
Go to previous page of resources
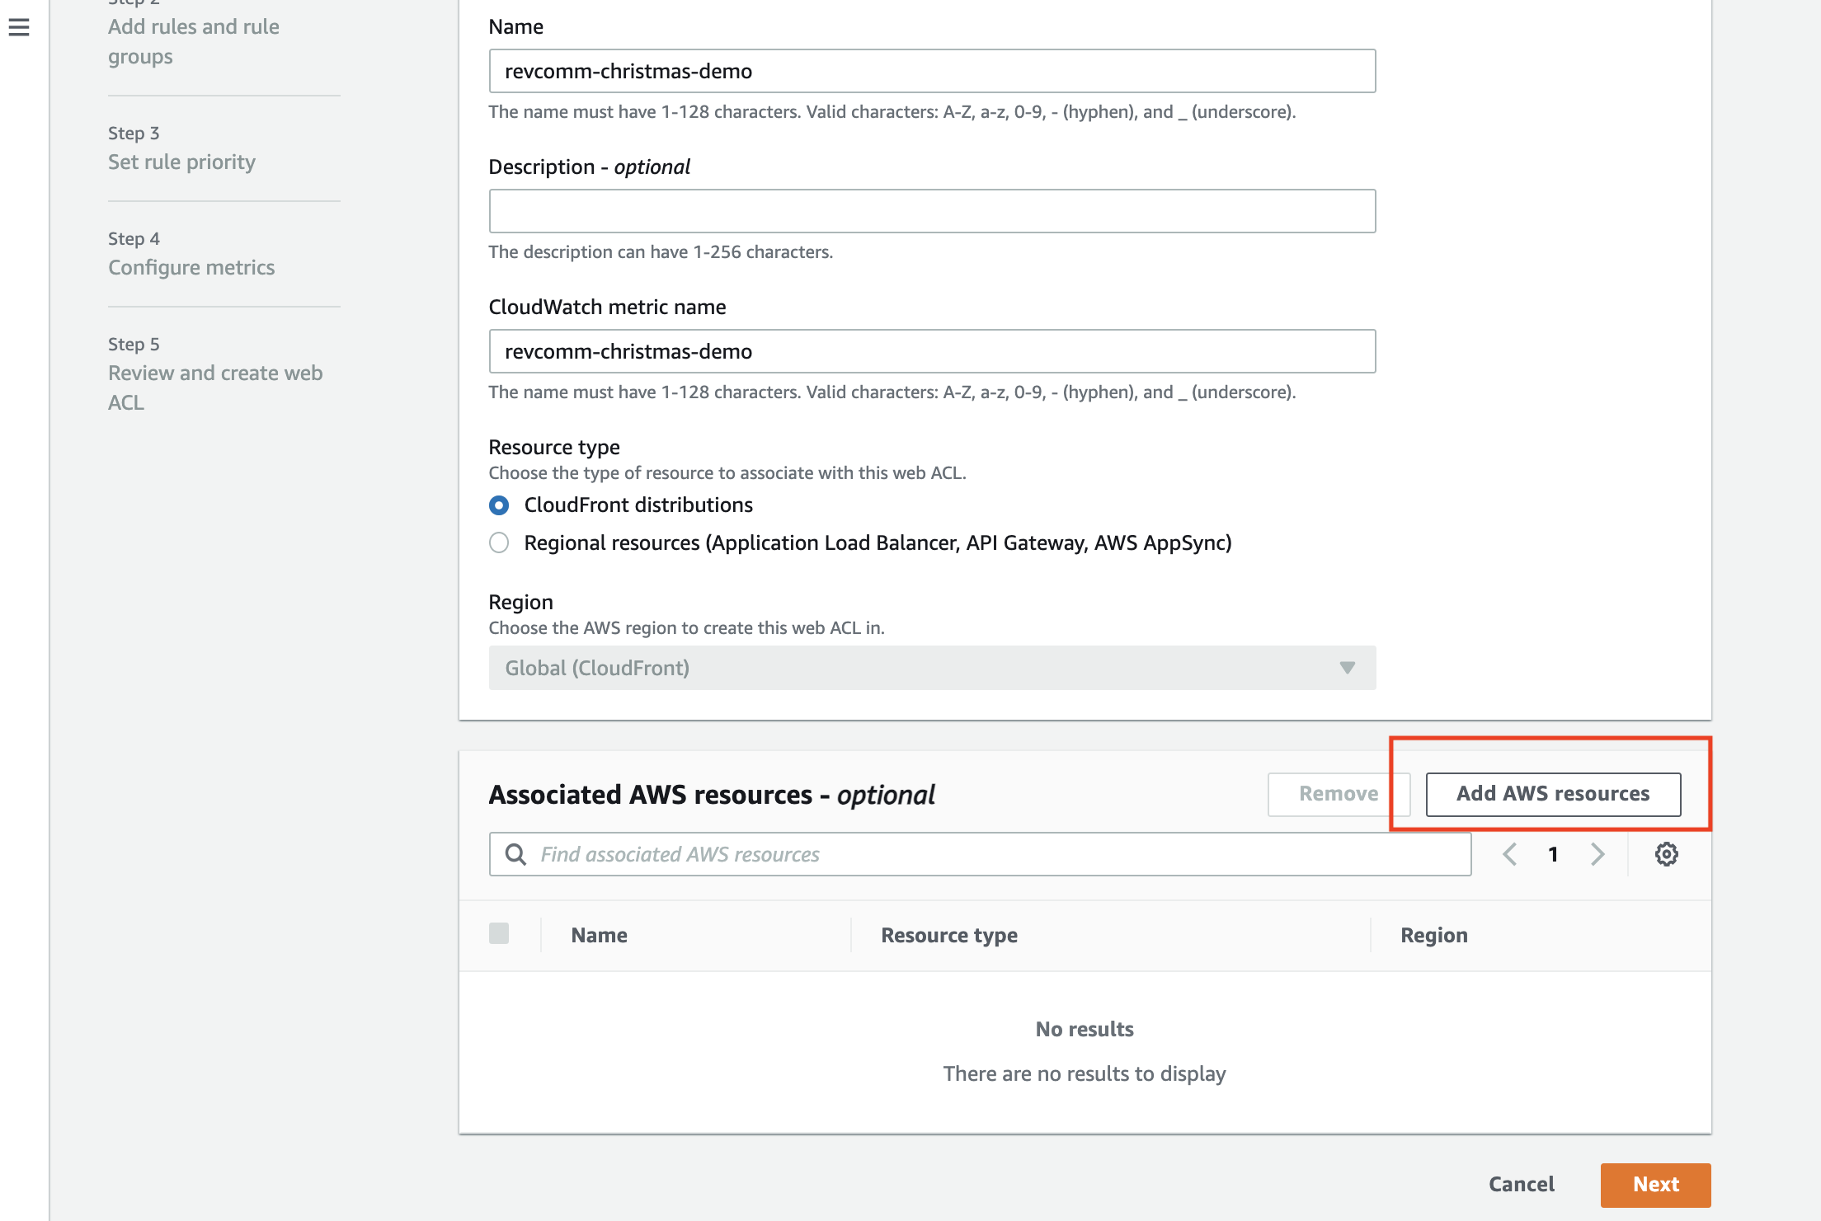pos(1509,854)
